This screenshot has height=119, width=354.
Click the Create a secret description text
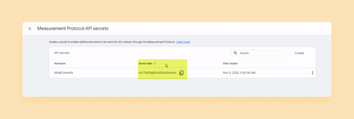coord(112,42)
